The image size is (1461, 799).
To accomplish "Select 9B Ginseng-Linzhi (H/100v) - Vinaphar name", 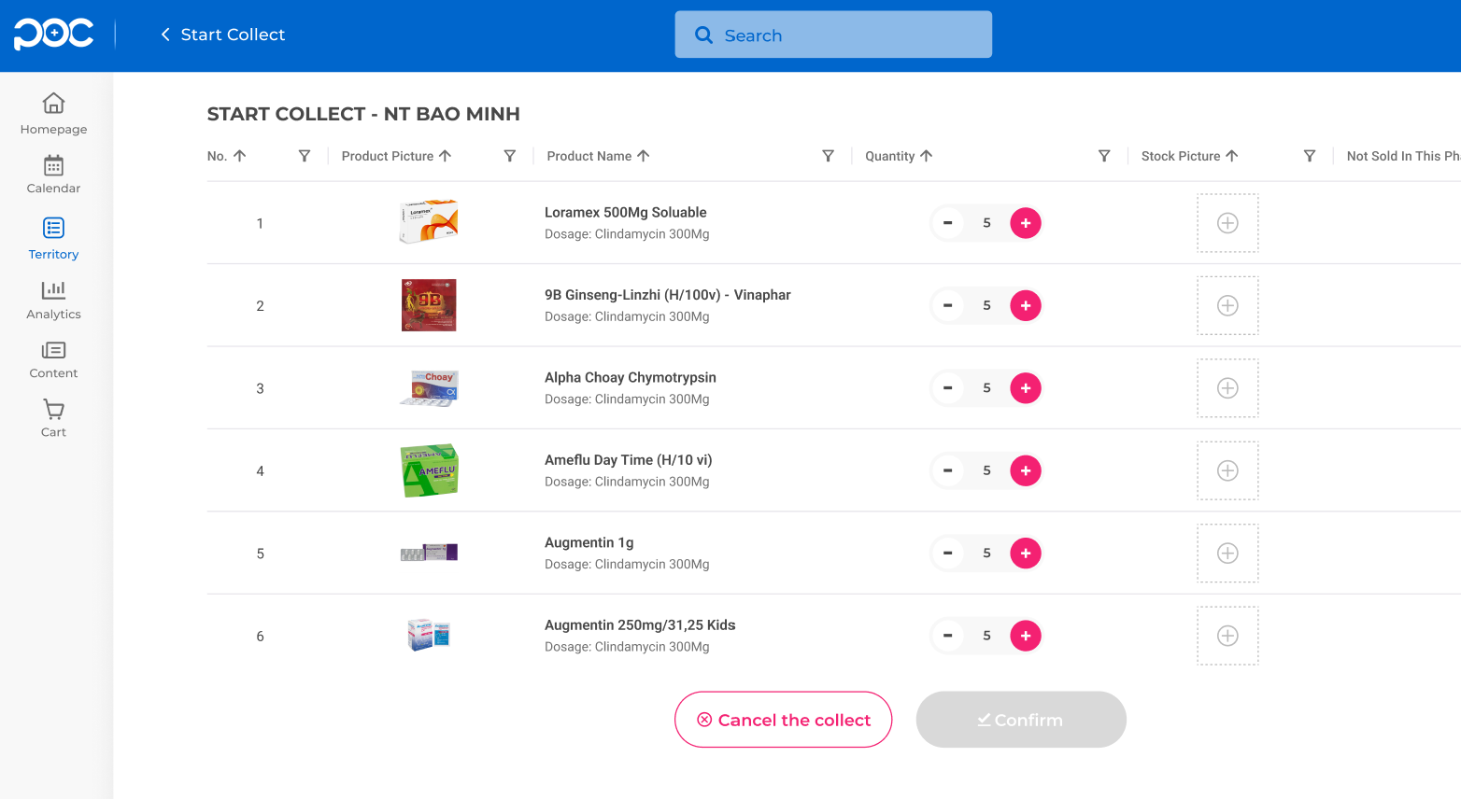I will [668, 295].
